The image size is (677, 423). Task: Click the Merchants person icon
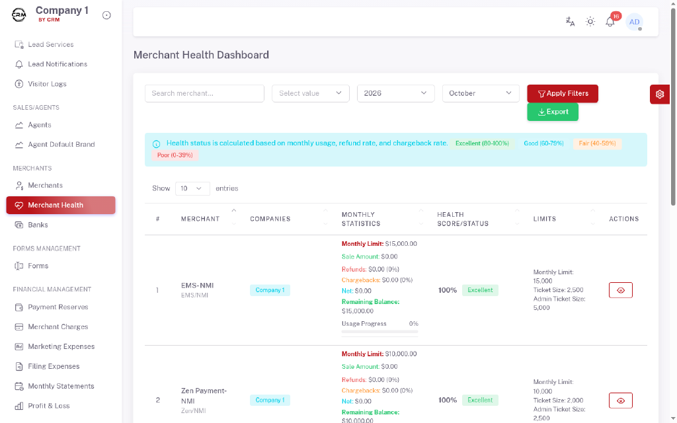click(x=19, y=186)
